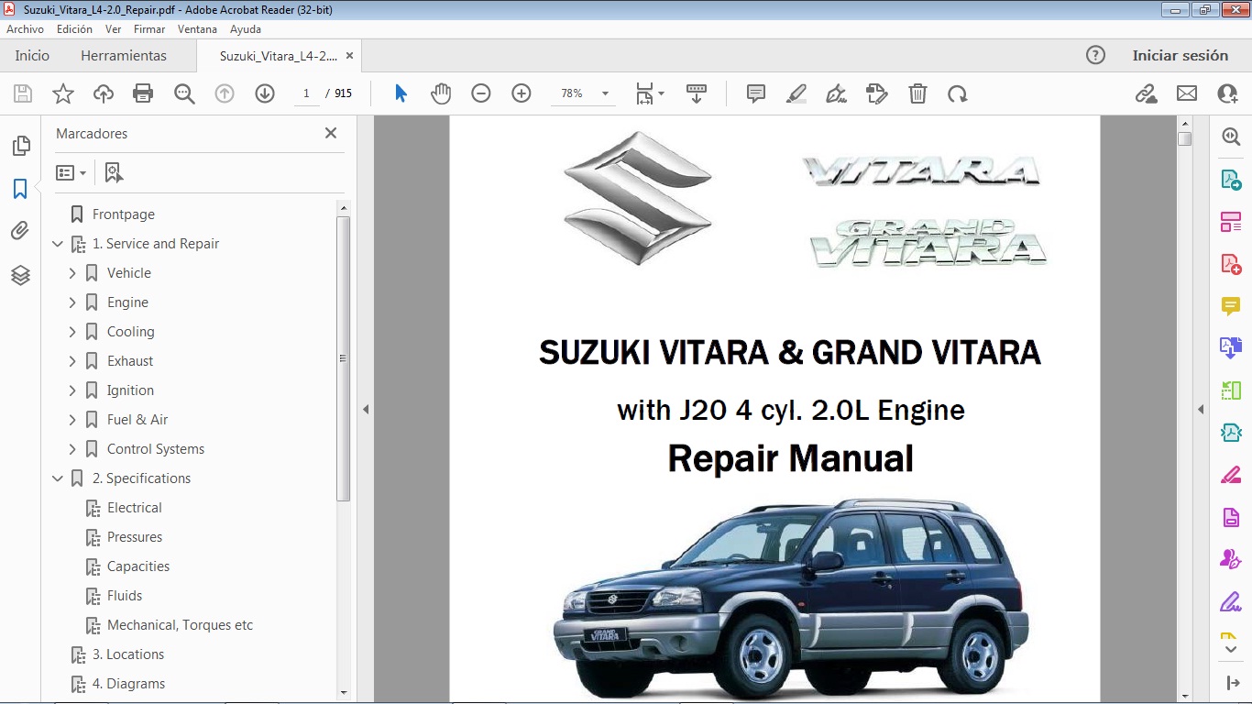Open the Capacities bookmark
The width and height of the screenshot is (1252, 704).
138,566
